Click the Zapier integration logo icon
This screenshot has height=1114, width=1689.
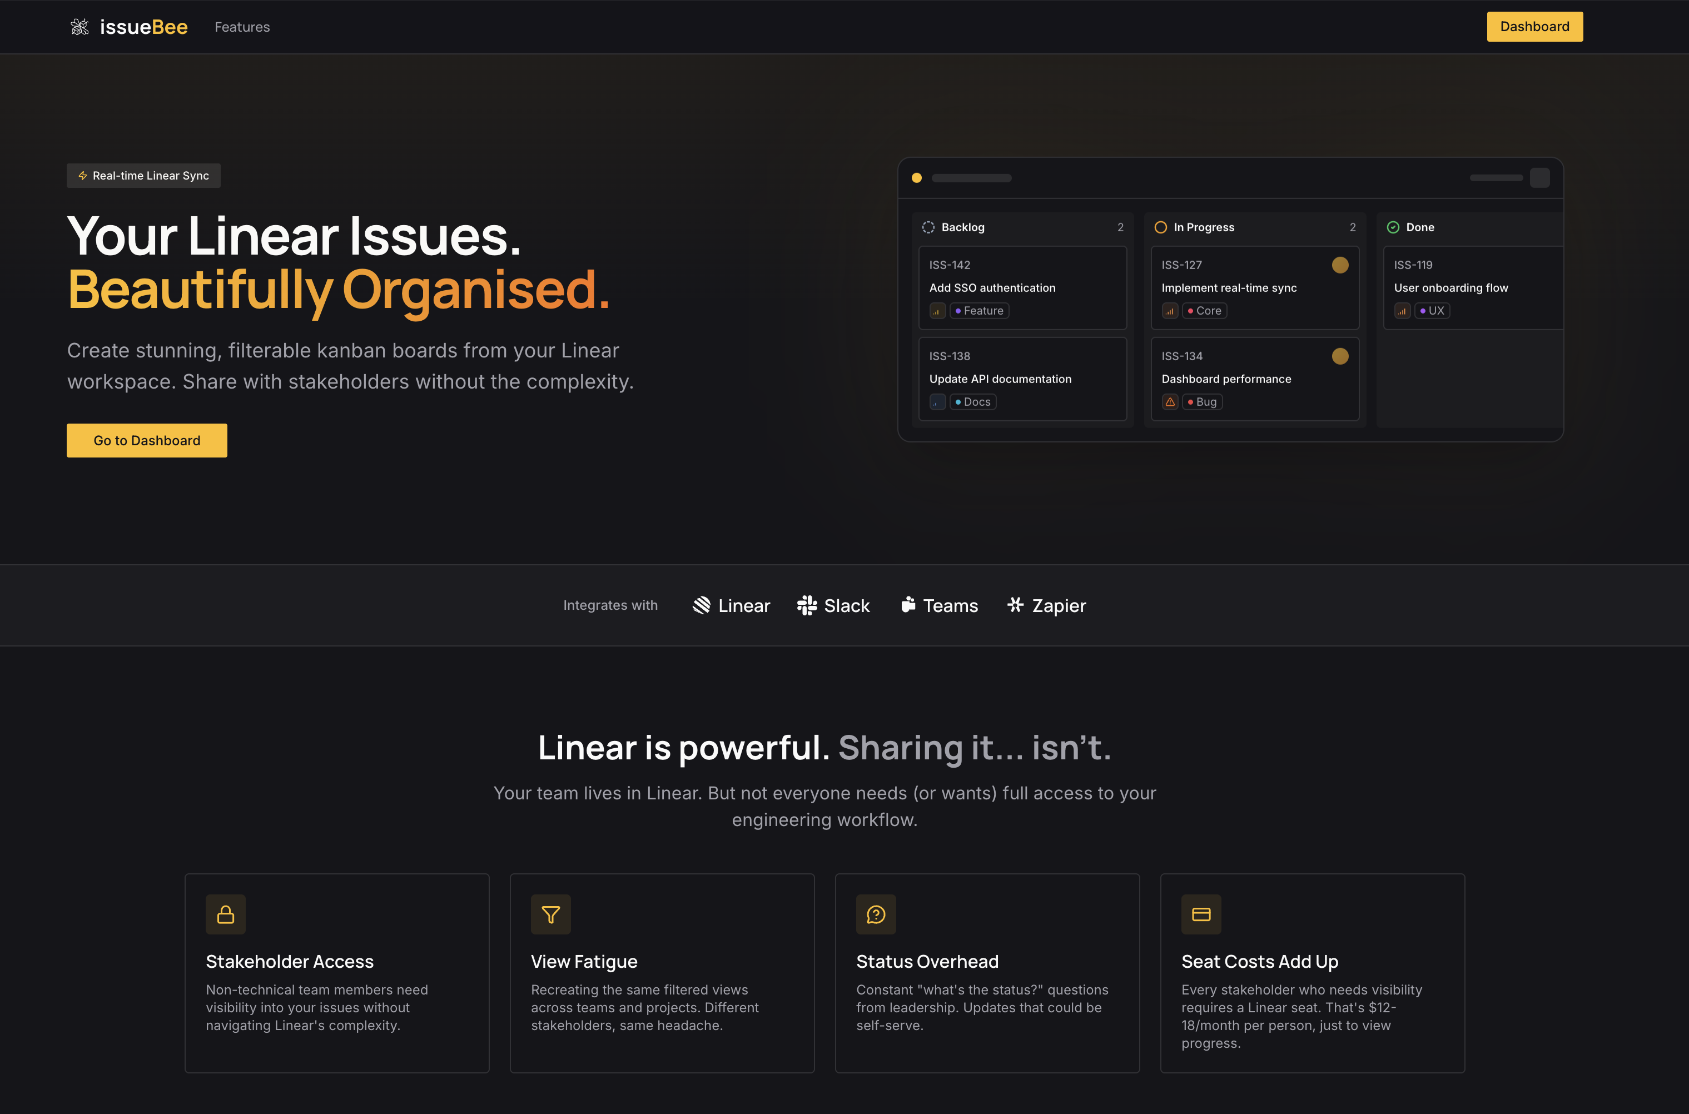coord(1015,605)
